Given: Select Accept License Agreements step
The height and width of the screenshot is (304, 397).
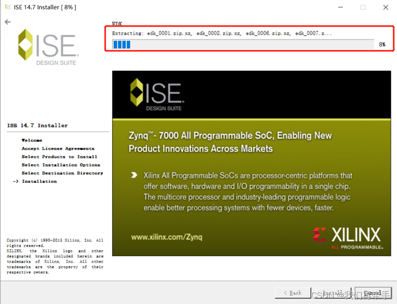Looking at the screenshot, I should pyautogui.click(x=58, y=148).
